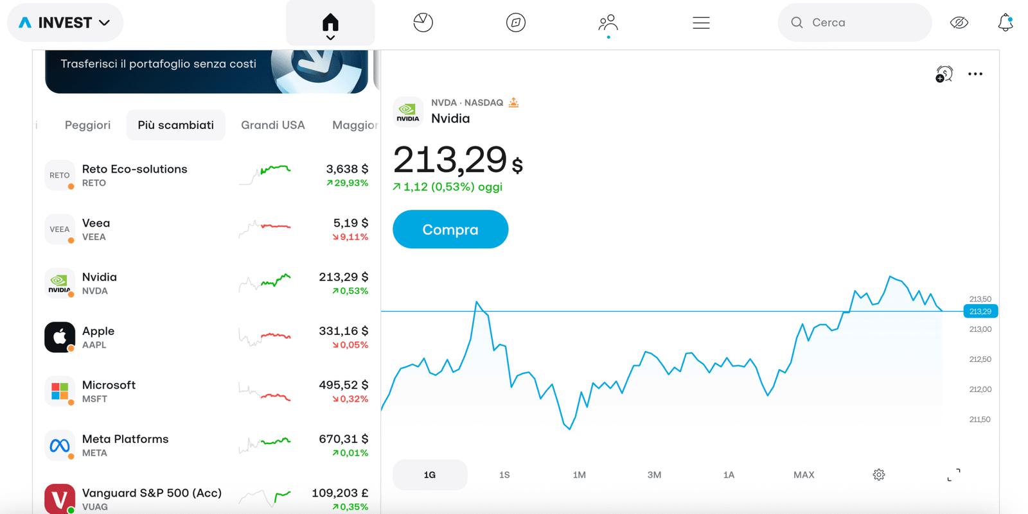This screenshot has width=1028, height=514.
Task: Select the 1S chart range
Action: click(x=504, y=475)
